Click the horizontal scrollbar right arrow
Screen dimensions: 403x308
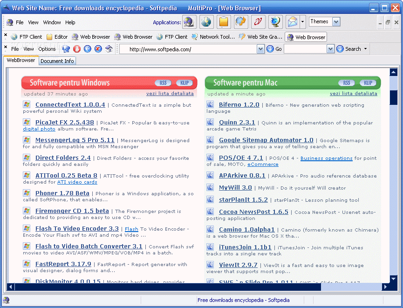(385, 287)
